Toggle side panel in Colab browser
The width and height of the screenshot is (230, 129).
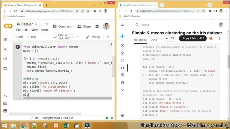[100, 11]
